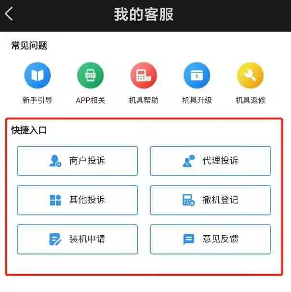The image size is (291, 292).
Task: Open the 装机申请 button
Action: pos(78,239)
